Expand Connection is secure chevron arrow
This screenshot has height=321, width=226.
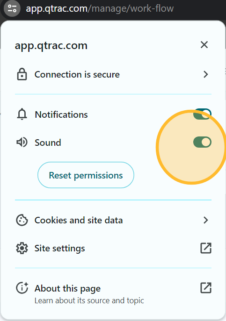[206, 74]
